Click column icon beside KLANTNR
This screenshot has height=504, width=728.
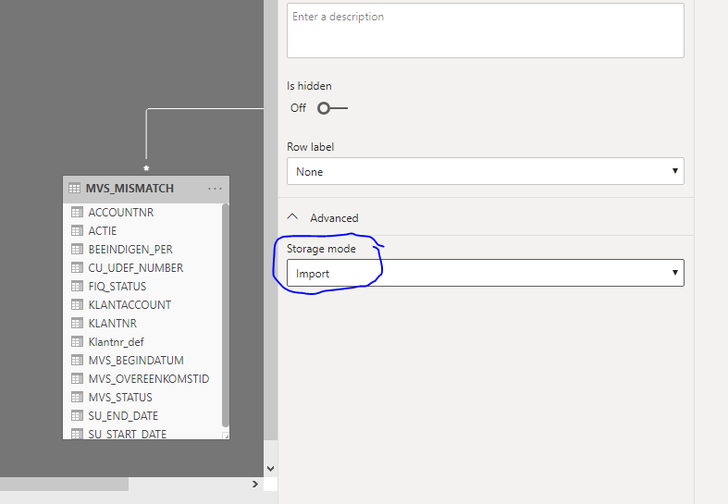(77, 323)
